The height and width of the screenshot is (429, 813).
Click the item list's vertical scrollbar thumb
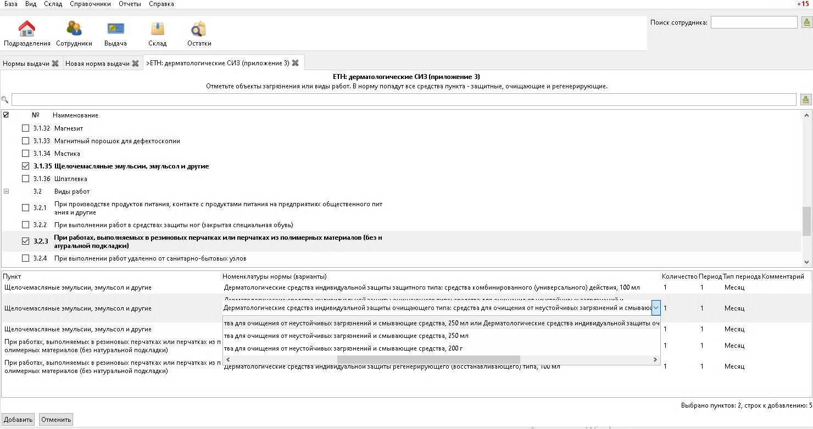806,221
